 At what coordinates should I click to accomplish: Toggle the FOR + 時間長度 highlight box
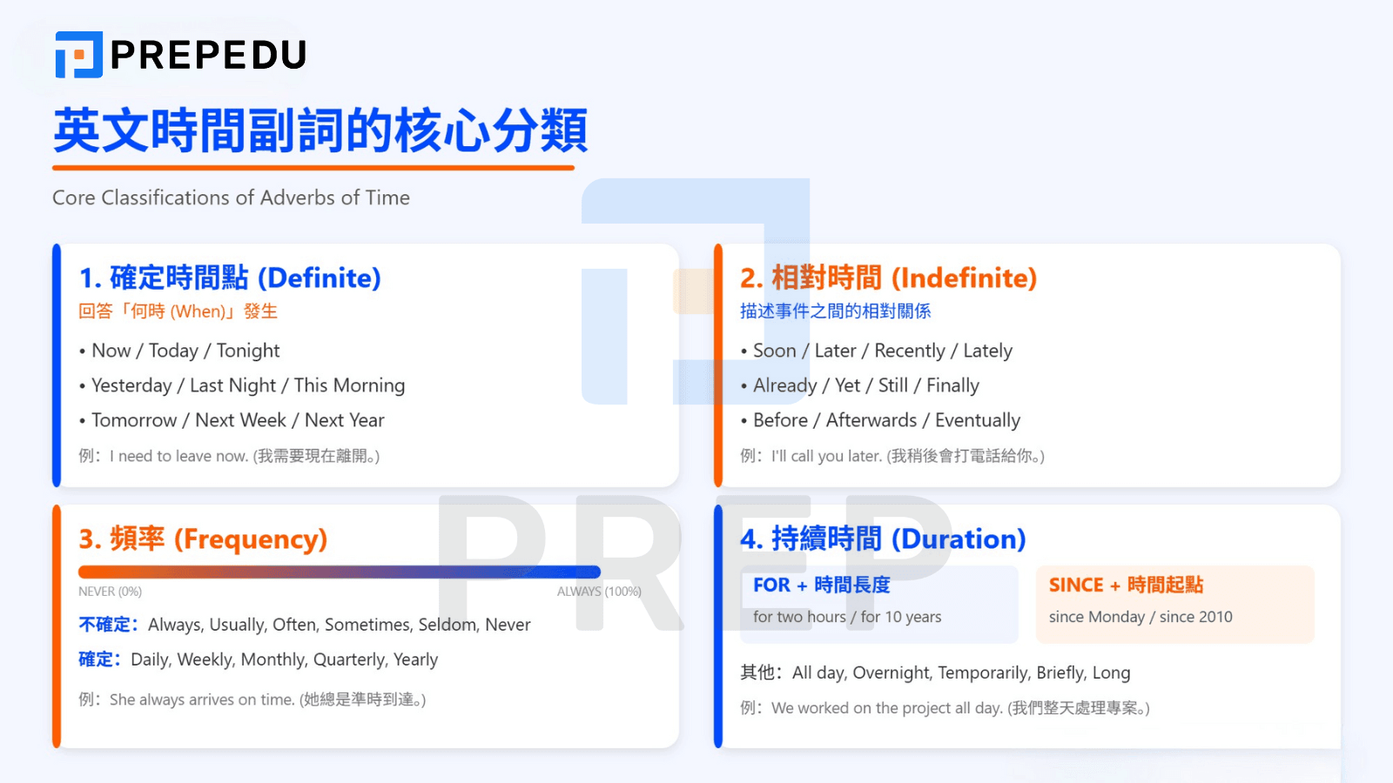click(x=879, y=603)
